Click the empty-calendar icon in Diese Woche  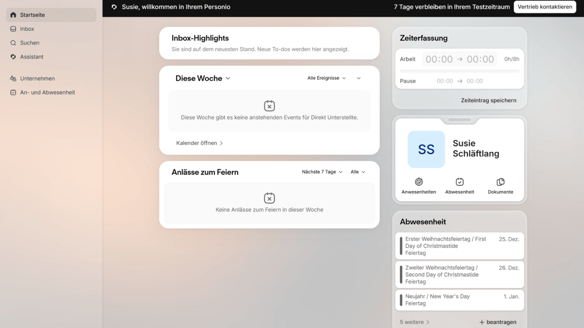[x=269, y=106]
